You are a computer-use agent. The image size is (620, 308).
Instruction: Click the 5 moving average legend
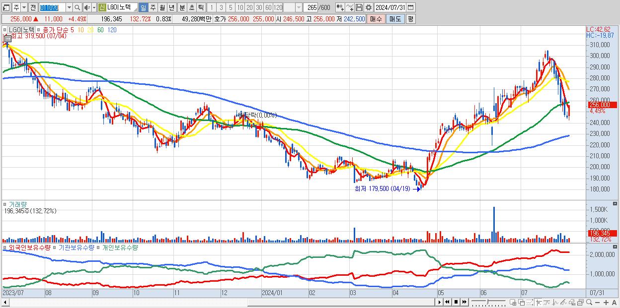pyautogui.click(x=72, y=30)
